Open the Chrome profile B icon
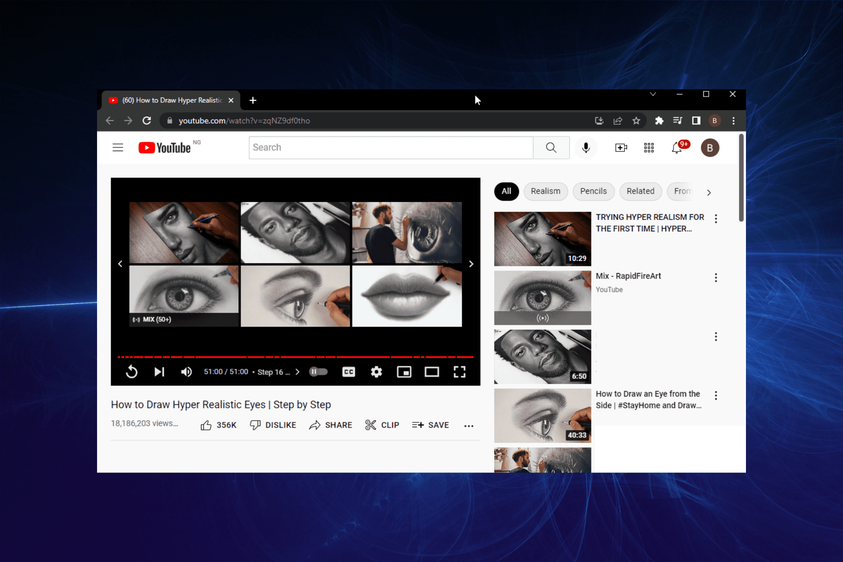 point(714,121)
